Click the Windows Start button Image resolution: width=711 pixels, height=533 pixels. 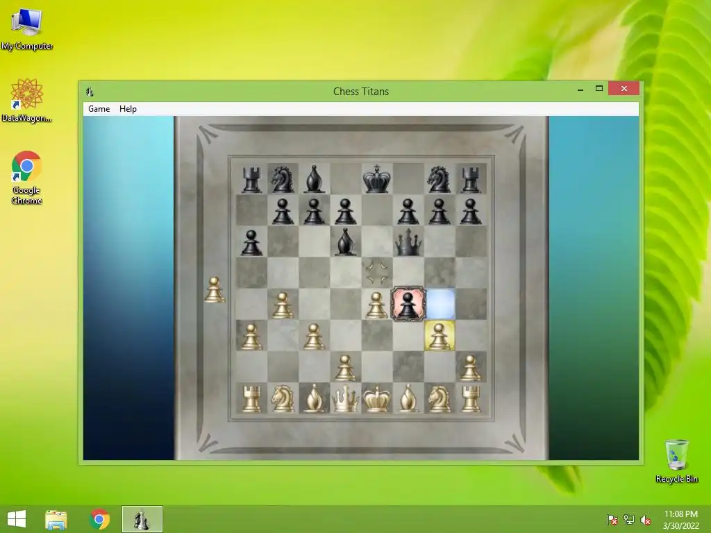(17, 519)
